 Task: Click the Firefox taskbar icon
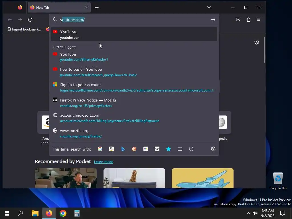(x=49, y=213)
